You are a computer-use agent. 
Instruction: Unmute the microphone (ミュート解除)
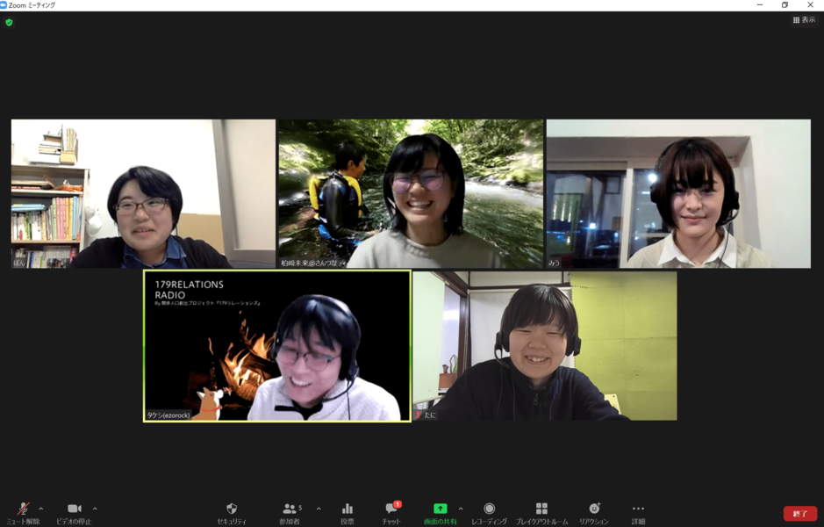coord(23,510)
